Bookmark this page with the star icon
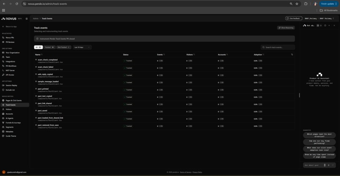Viewport: 340px width, 176px height. tap(297, 4)
